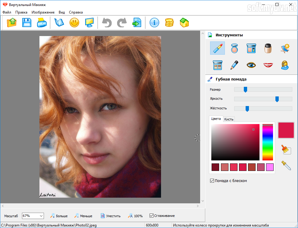Image resolution: width=298 pixels, height=228 pixels.
Task: Click the horizontal scrollbar left arrow
Action: 2,206
